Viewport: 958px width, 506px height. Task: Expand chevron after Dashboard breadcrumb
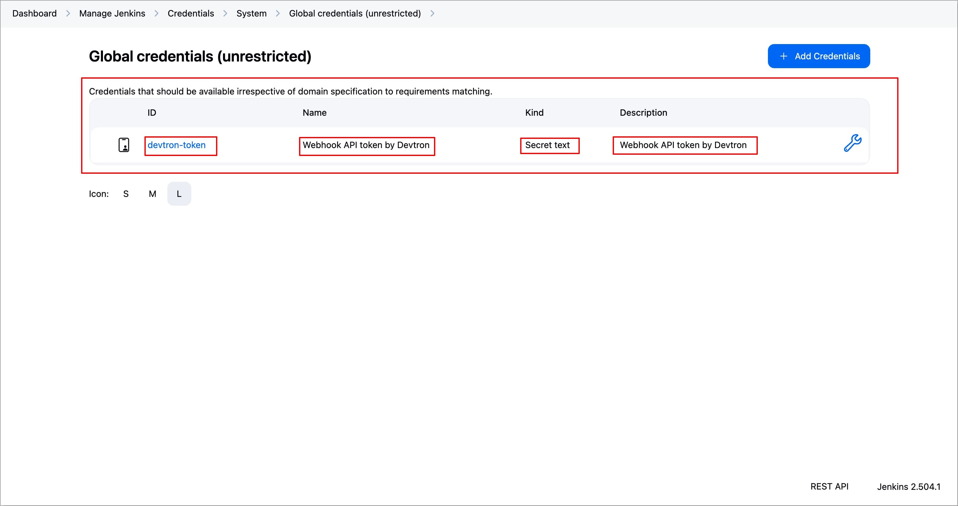68,13
